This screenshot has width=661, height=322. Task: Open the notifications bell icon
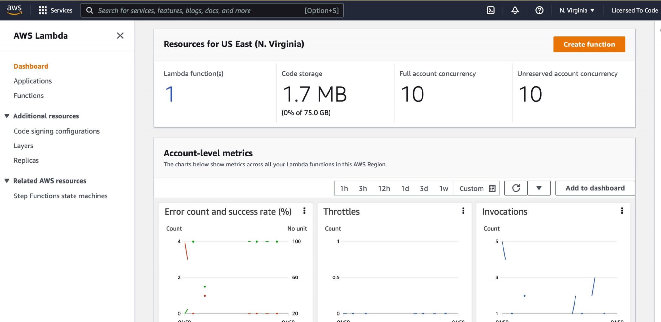click(x=515, y=10)
